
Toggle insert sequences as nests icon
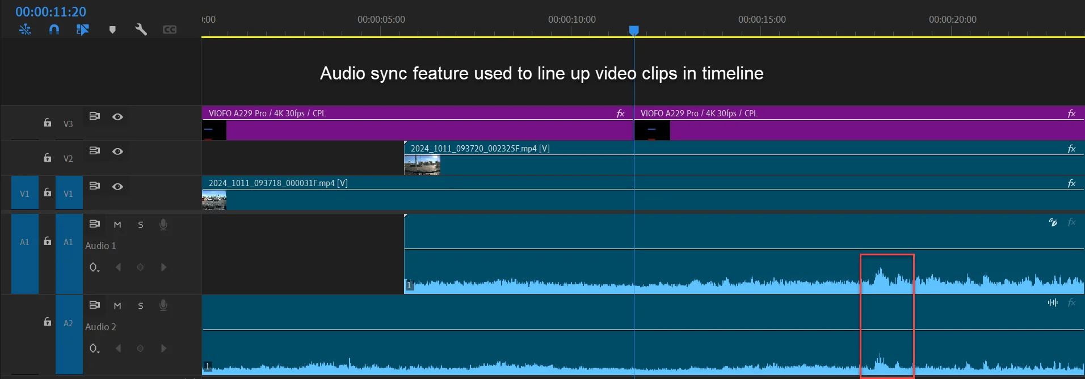click(x=25, y=30)
